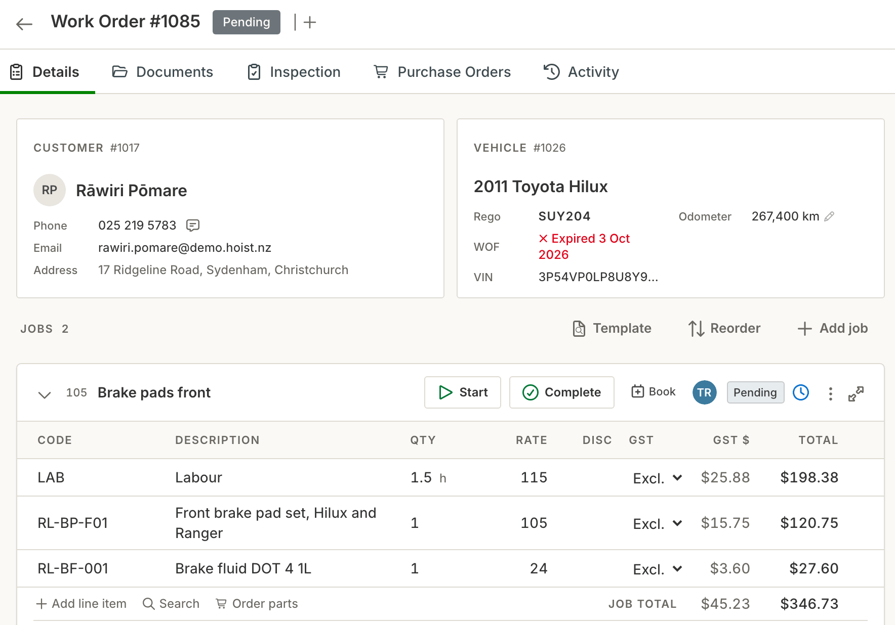
Task: Click the rego SUY204
Action: [564, 216]
